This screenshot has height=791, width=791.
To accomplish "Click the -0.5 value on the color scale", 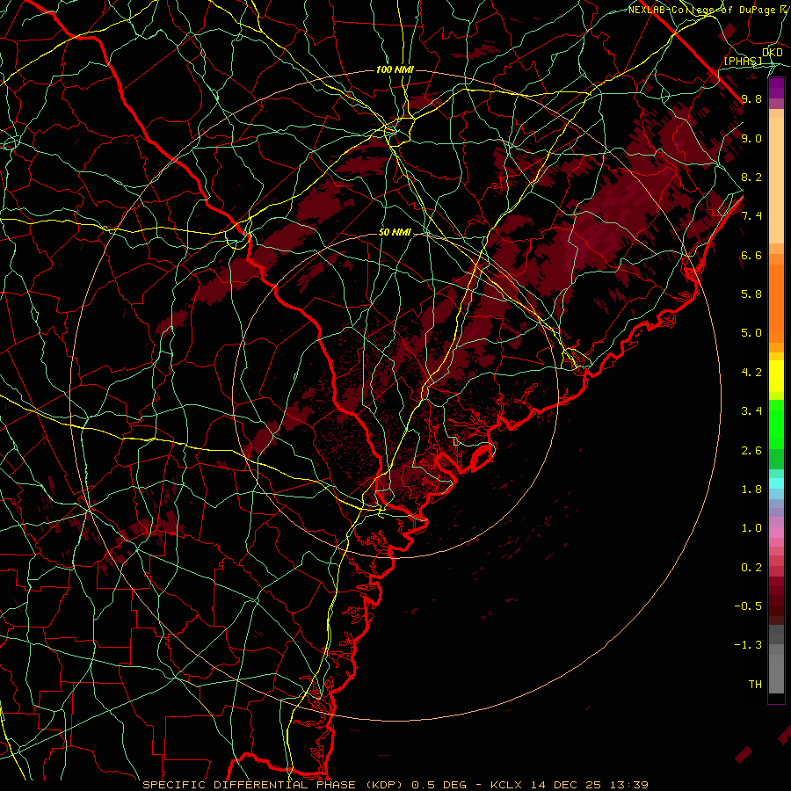I will [x=748, y=606].
